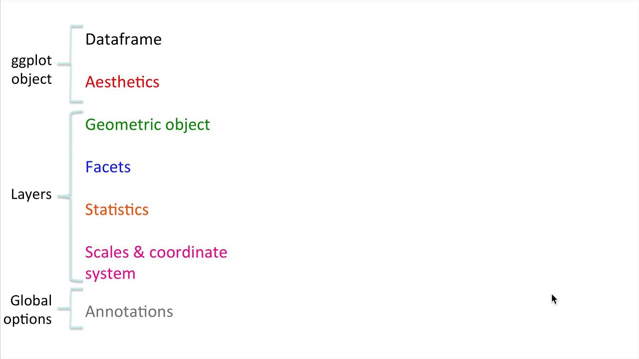Click the curly brace beside ggplot object

point(70,64)
